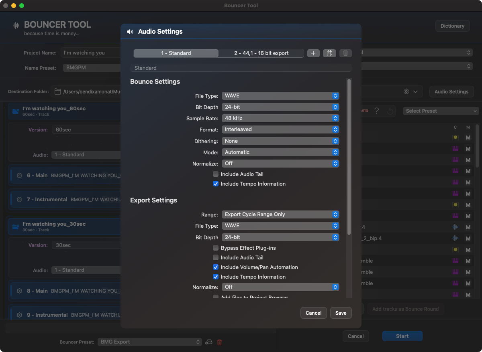Click Add tracks as Bounce Round
This screenshot has width=482, height=352.
click(x=405, y=309)
